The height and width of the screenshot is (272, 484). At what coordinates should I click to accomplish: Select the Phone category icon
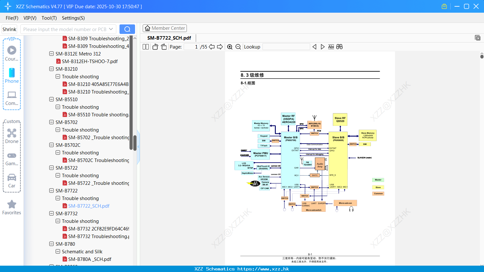[x=12, y=75]
